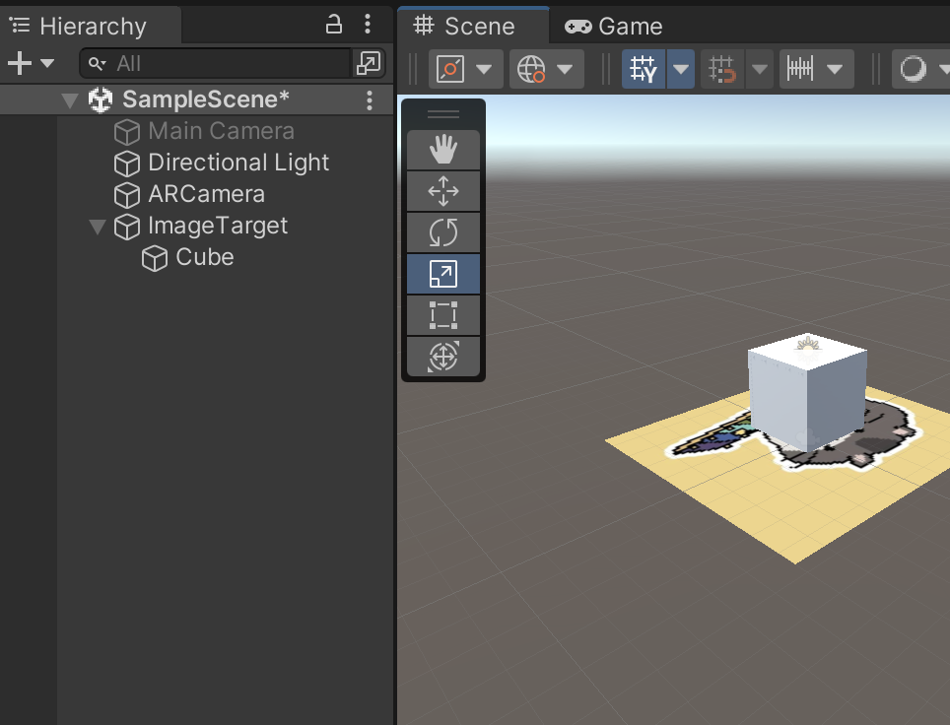Click the white cube in Scene view
Screen dimensions: 950x725
pos(808,392)
